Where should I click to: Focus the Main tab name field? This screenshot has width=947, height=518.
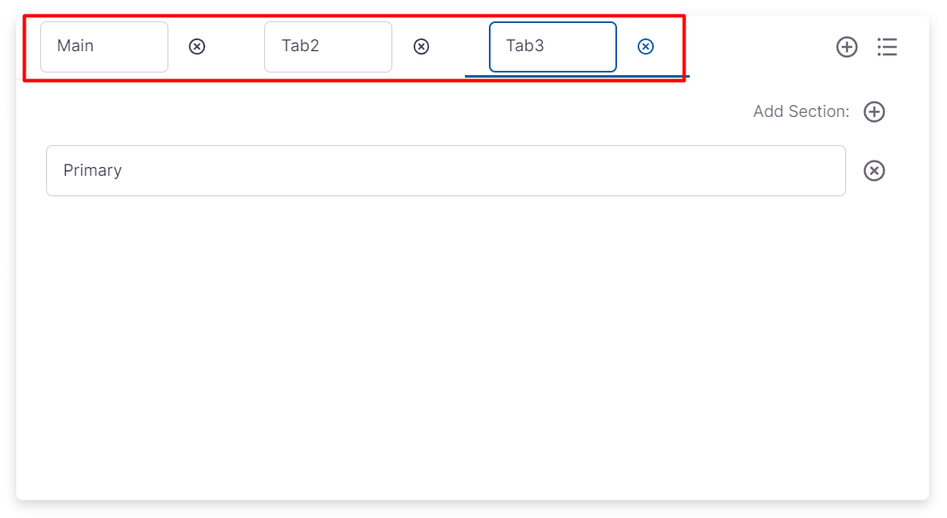104,47
